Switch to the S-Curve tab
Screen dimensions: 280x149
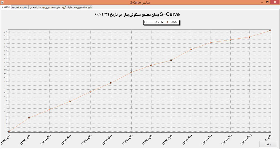pyautogui.click(x=6, y=7)
